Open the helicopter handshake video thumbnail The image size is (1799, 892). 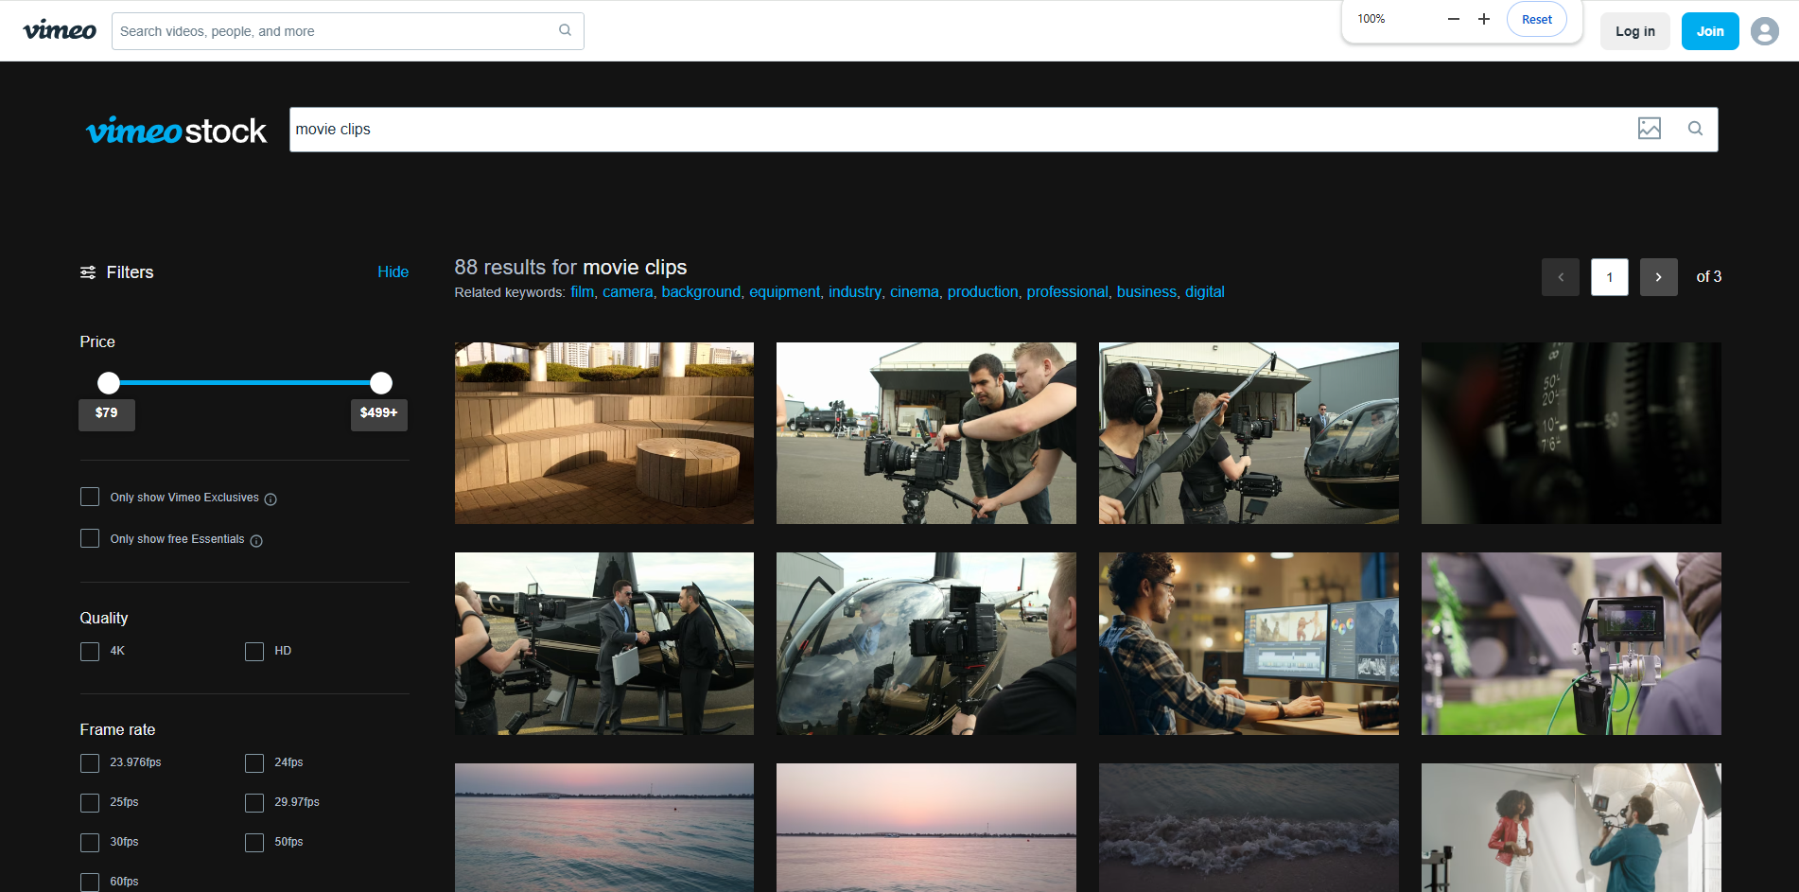pyautogui.click(x=603, y=644)
